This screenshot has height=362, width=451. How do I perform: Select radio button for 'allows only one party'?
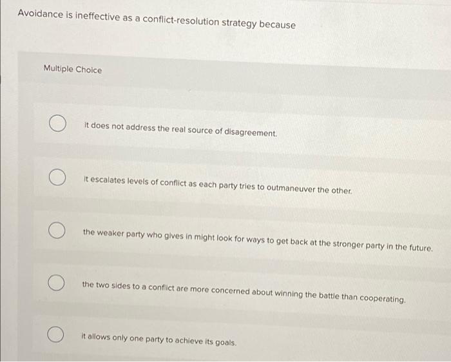pos(55,334)
